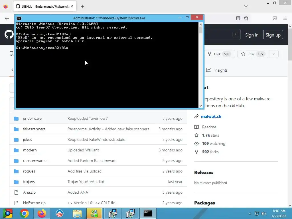Click the GitHub octocat logo
Image resolution: width=292 pixels, height=219 pixels.
coord(9,35)
